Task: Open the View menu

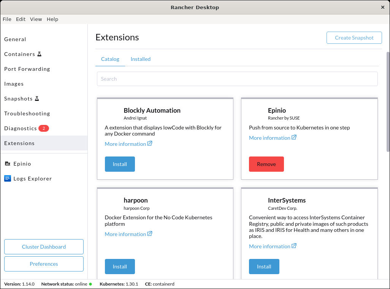Action: coord(36,19)
